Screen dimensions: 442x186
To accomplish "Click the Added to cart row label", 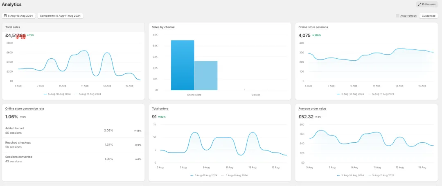I will pos(15,128).
